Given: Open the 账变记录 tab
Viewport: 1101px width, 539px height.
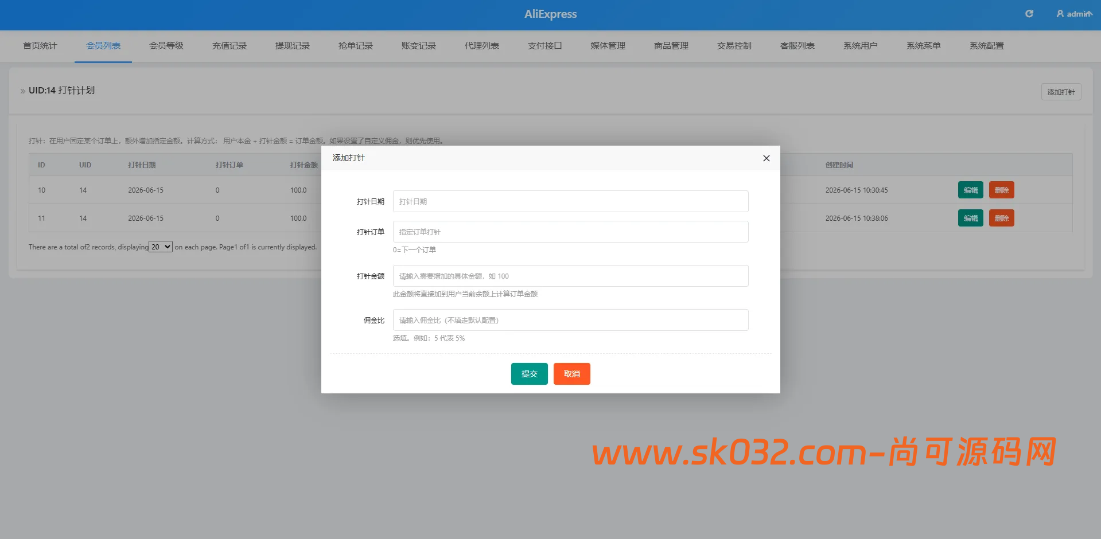Looking at the screenshot, I should pyautogui.click(x=419, y=46).
